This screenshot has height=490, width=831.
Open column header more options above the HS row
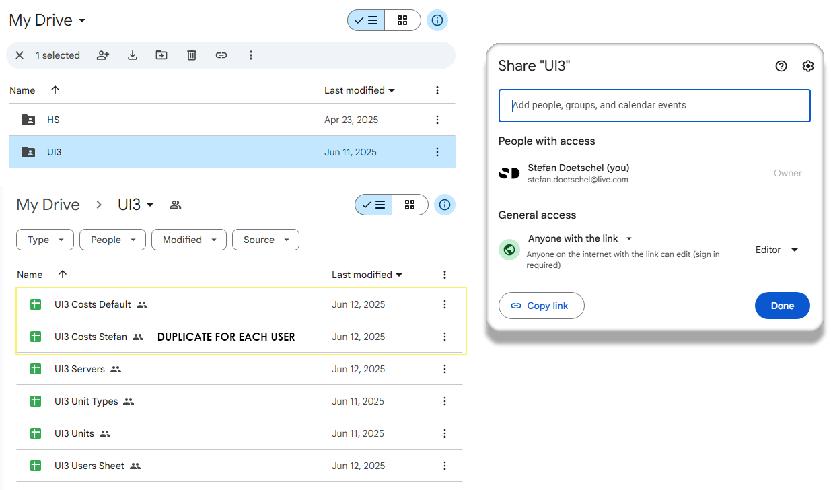(x=437, y=90)
